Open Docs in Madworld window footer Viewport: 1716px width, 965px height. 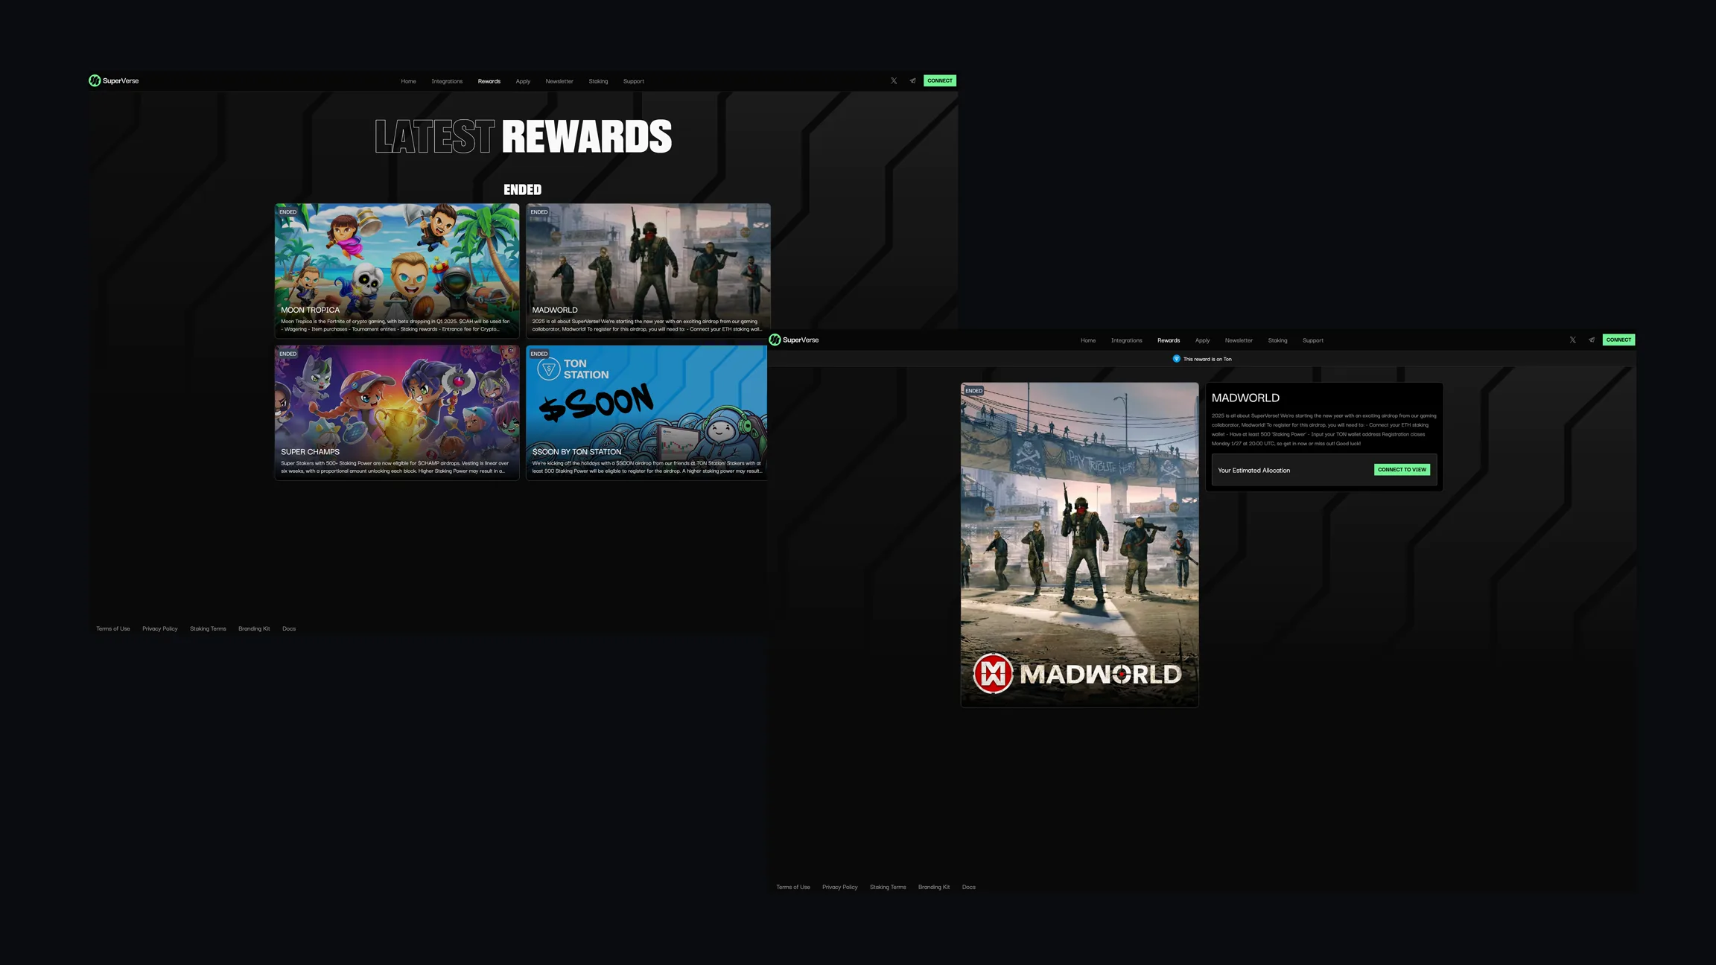click(969, 887)
